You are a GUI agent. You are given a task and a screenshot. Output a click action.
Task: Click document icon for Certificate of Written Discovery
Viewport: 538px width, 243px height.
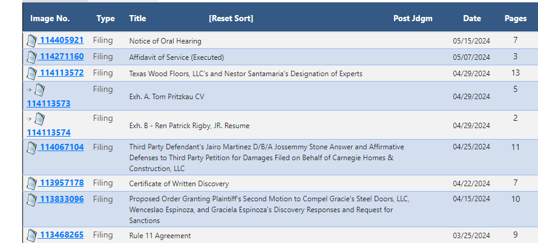(x=31, y=183)
